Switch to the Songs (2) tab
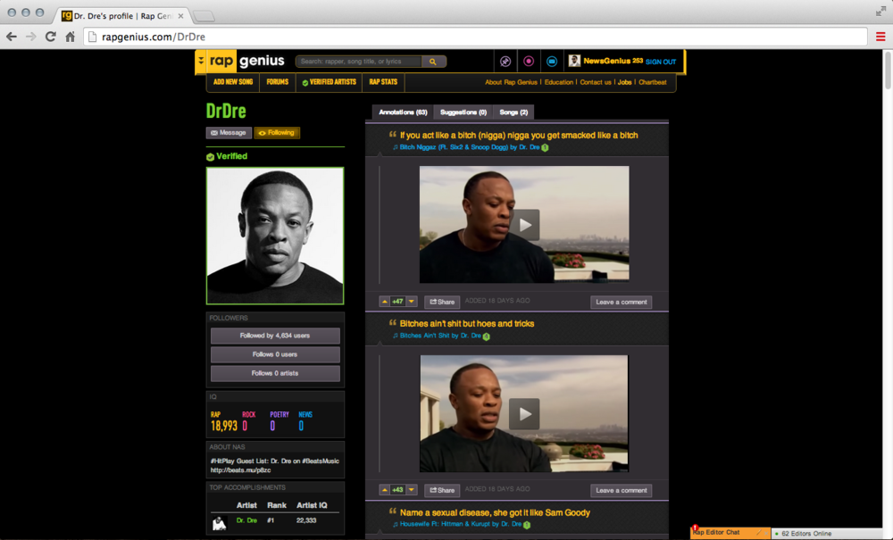This screenshot has width=893, height=540. point(513,112)
